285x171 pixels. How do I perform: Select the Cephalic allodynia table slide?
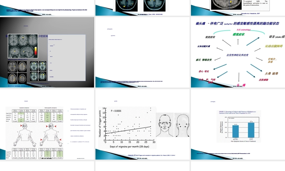(47, 125)
